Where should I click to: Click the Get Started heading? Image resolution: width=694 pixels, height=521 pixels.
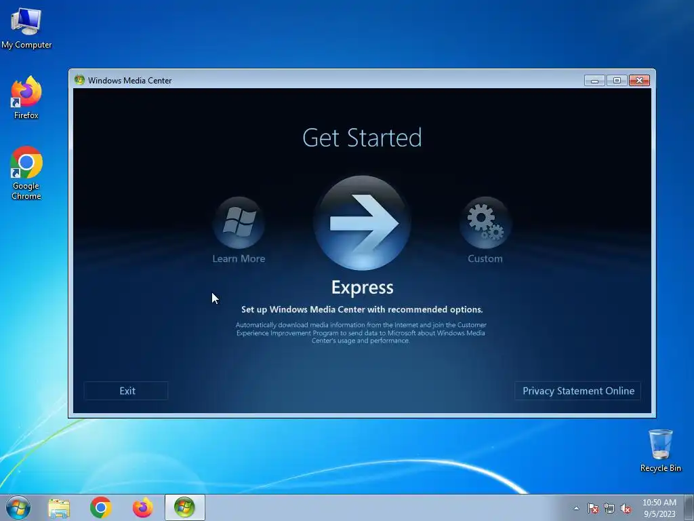362,137
